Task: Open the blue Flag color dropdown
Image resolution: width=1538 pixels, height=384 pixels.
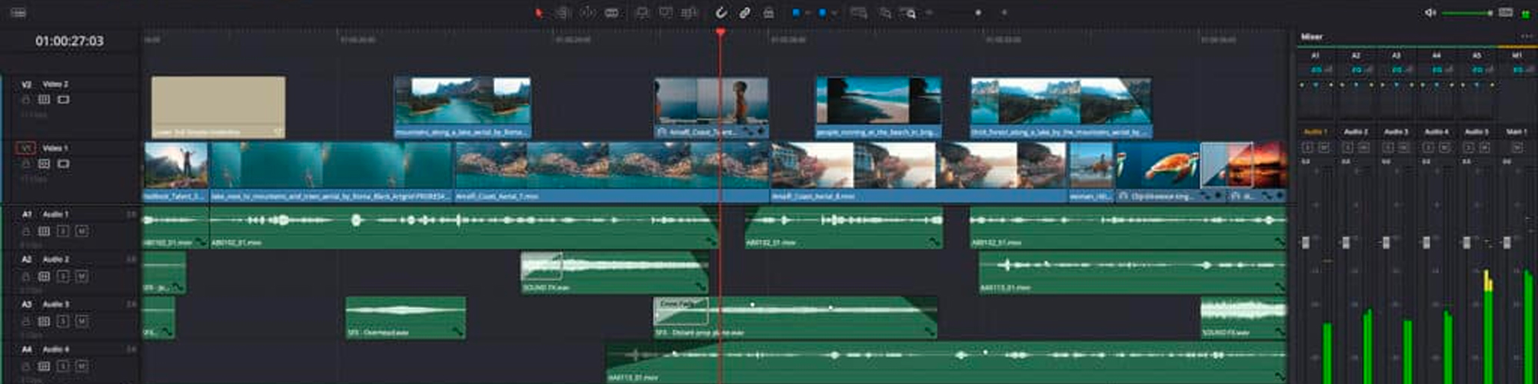Action: 807,13
